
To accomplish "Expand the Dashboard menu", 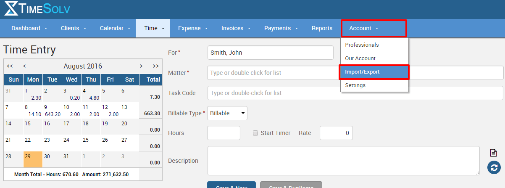I will (x=29, y=28).
